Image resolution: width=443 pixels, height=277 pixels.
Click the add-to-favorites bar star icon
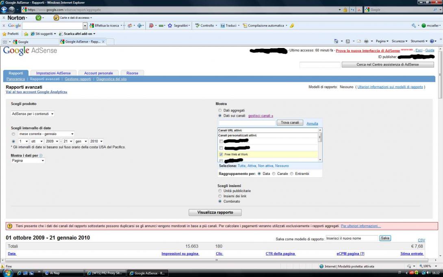click(26, 34)
